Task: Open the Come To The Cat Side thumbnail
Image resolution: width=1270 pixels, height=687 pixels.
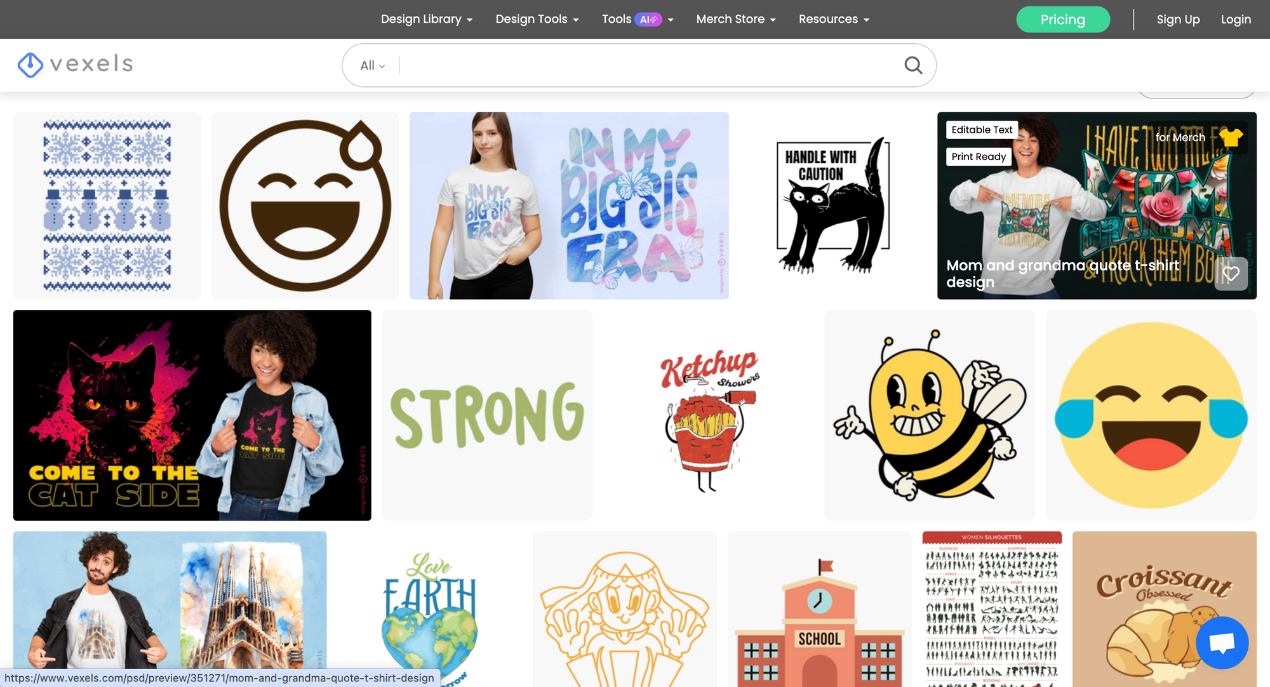Action: 192,415
